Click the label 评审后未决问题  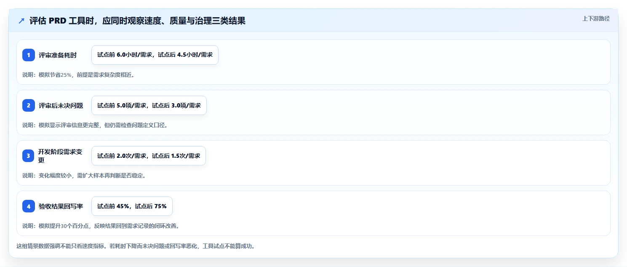click(61, 105)
